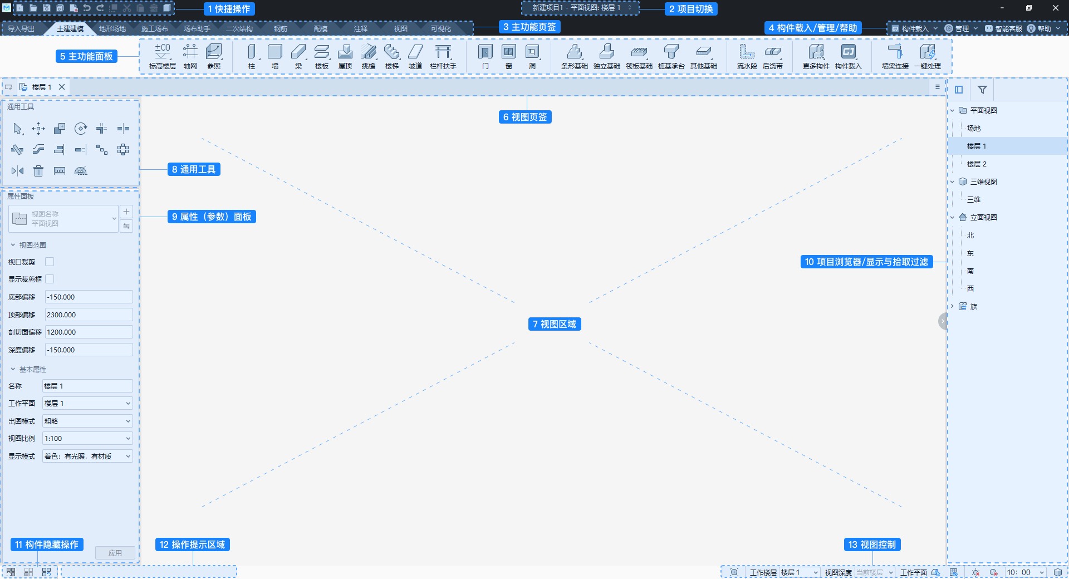The width and height of the screenshot is (1069, 579).
Task: Open the 工作平面 dropdown in properties
Action: [87, 403]
